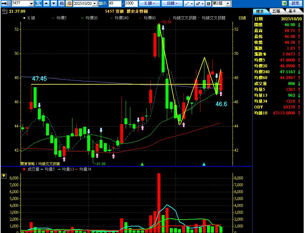305x233 pixels.
Task: Expand the line tool dropdown arrow
Action: tap(192, 3)
